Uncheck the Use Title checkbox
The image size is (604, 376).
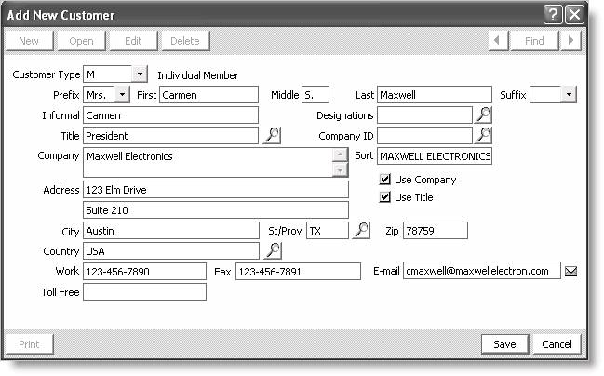coord(384,197)
